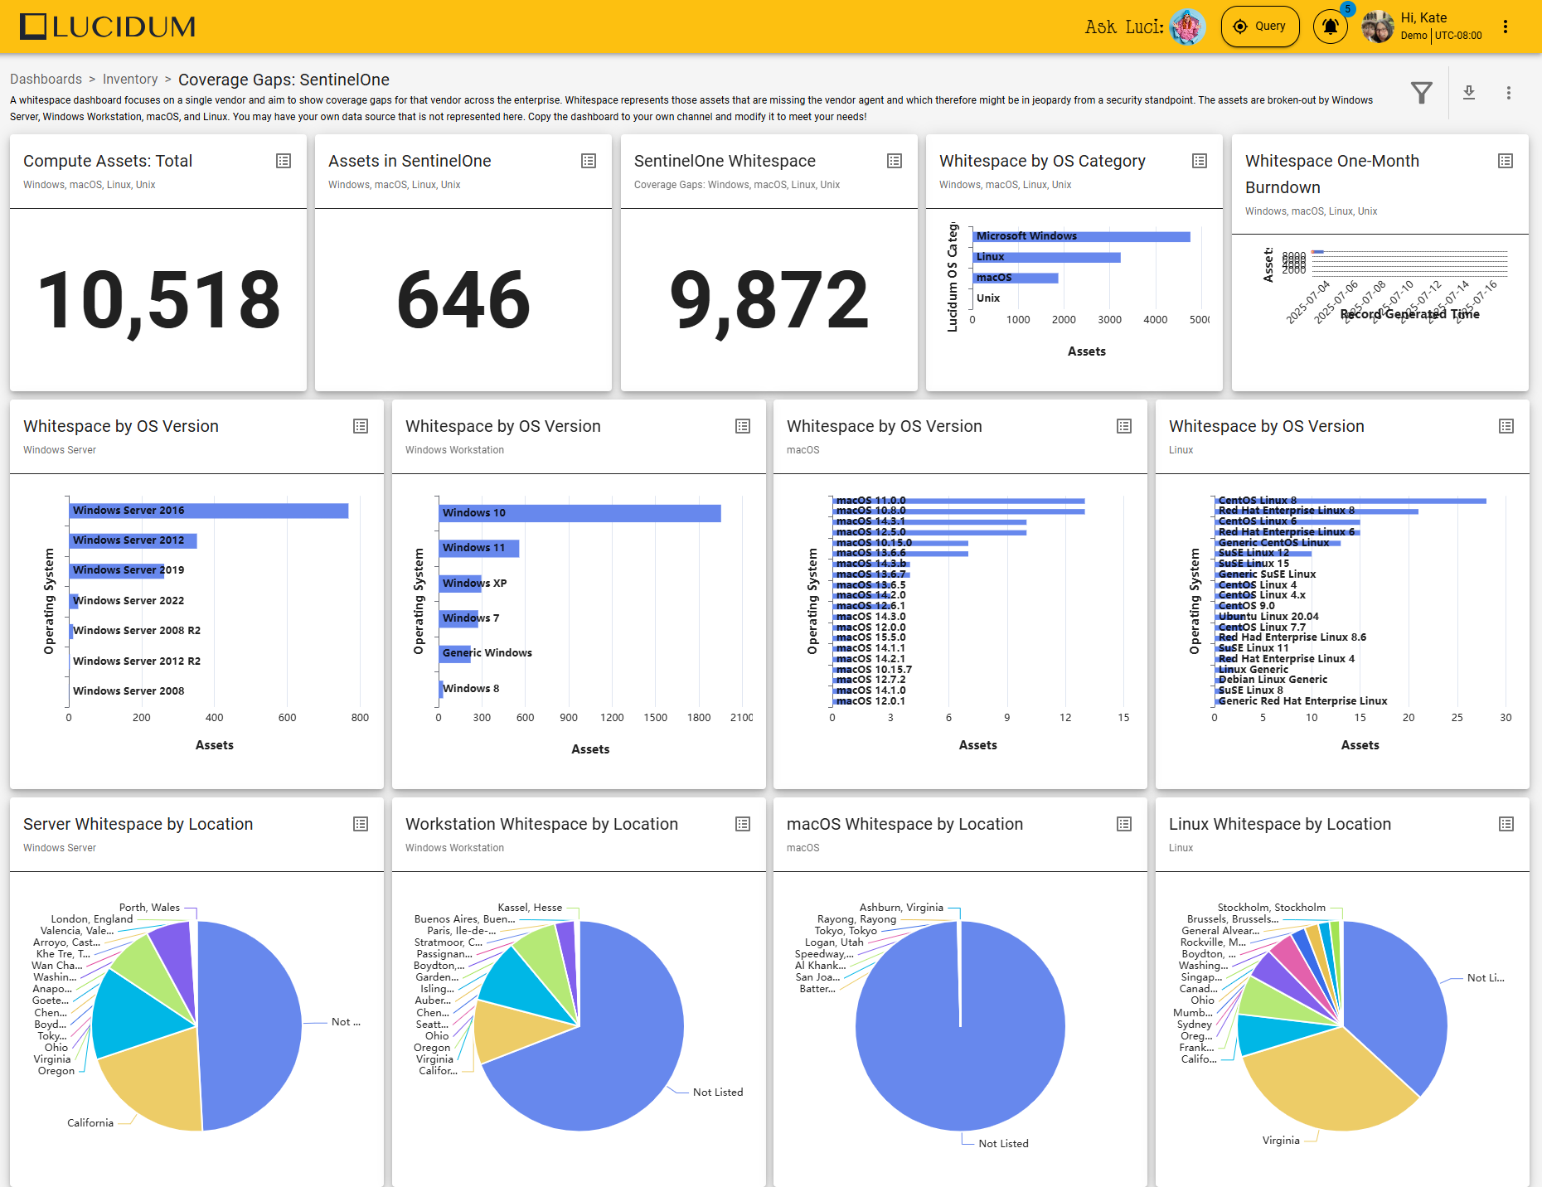Click Windows Server 2008 R2 label
The image size is (1542, 1187).
tap(137, 631)
